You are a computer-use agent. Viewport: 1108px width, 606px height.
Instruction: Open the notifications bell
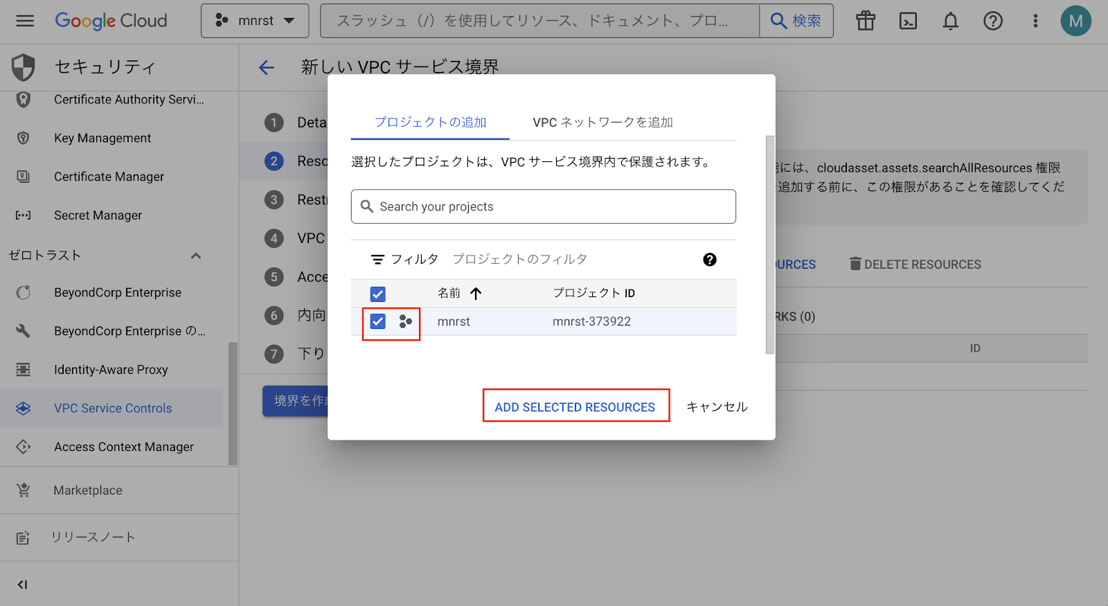[951, 21]
